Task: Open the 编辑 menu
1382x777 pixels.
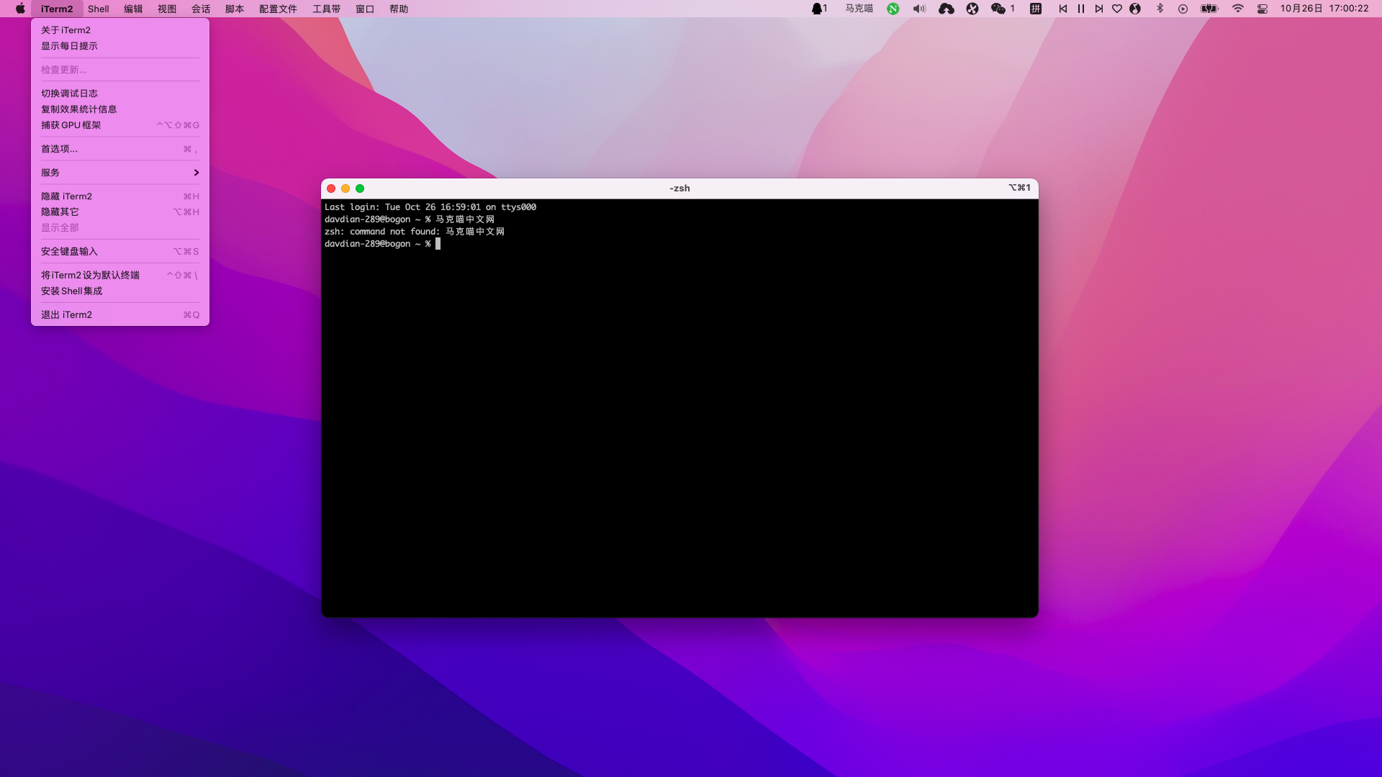Action: click(133, 9)
